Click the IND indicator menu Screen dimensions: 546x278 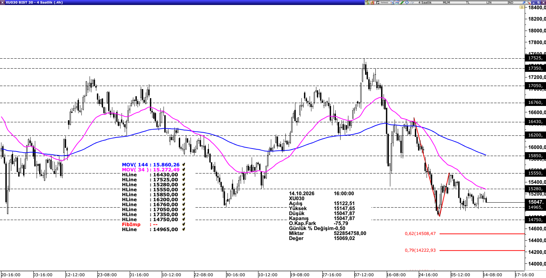(x=510, y=2)
